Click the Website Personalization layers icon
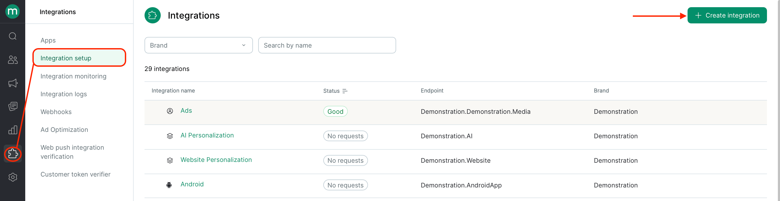Screen dimensions: 780x201 point(170,160)
